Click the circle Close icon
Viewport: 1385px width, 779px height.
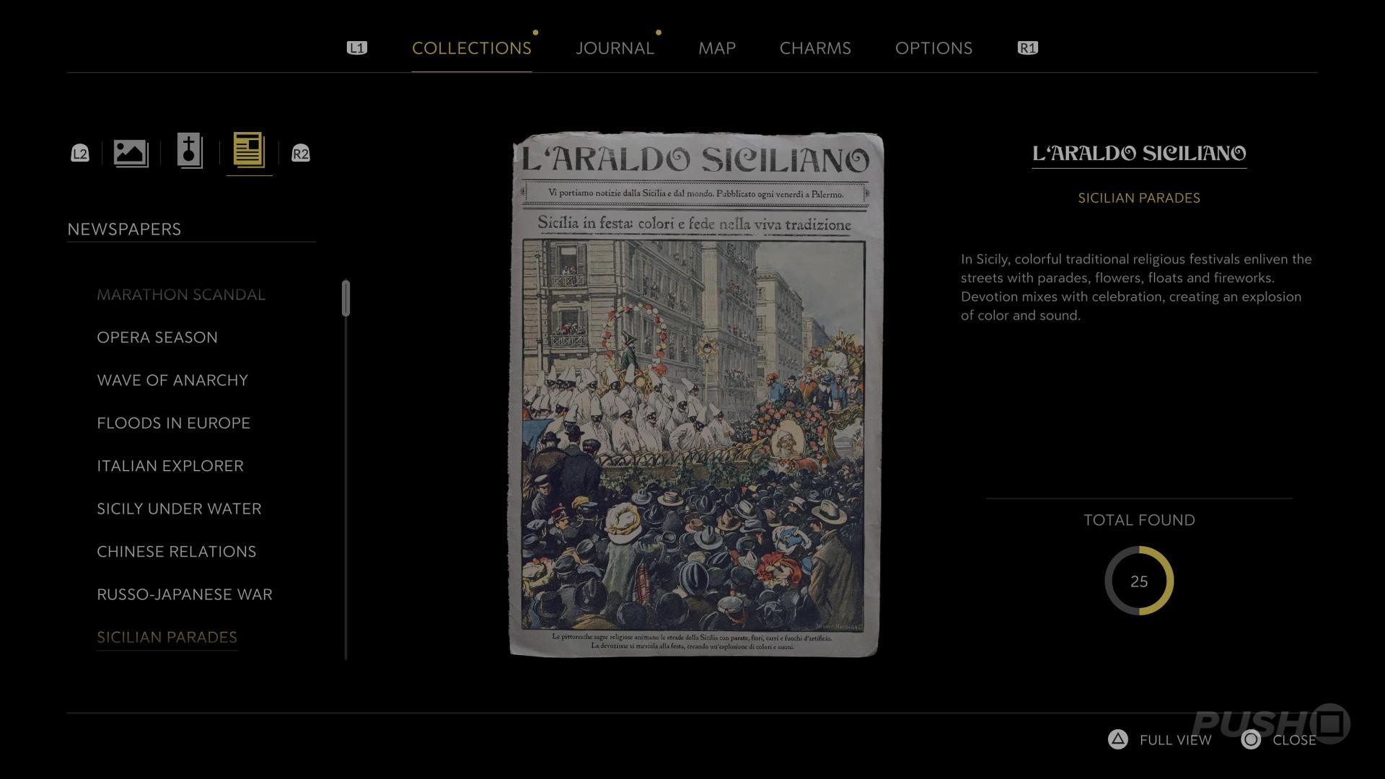pyautogui.click(x=1251, y=739)
